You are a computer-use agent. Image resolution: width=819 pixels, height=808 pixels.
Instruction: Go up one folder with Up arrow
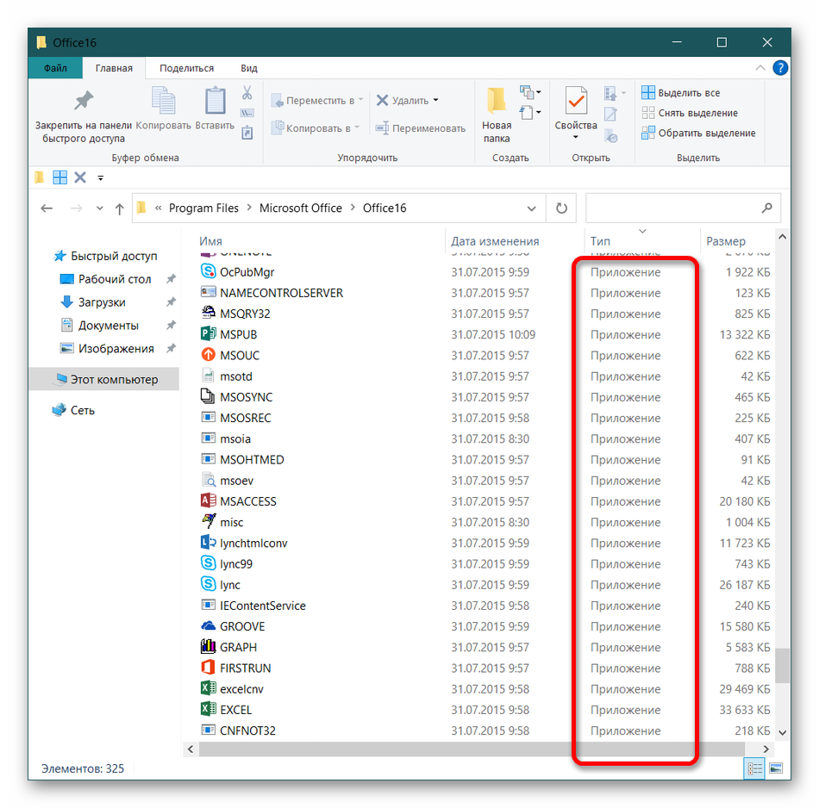point(120,208)
